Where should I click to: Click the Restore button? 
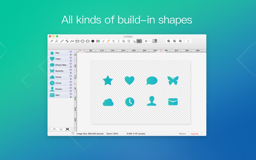tap(182, 133)
